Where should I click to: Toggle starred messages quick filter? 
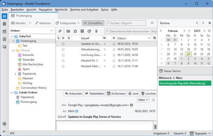click(x=75, y=31)
